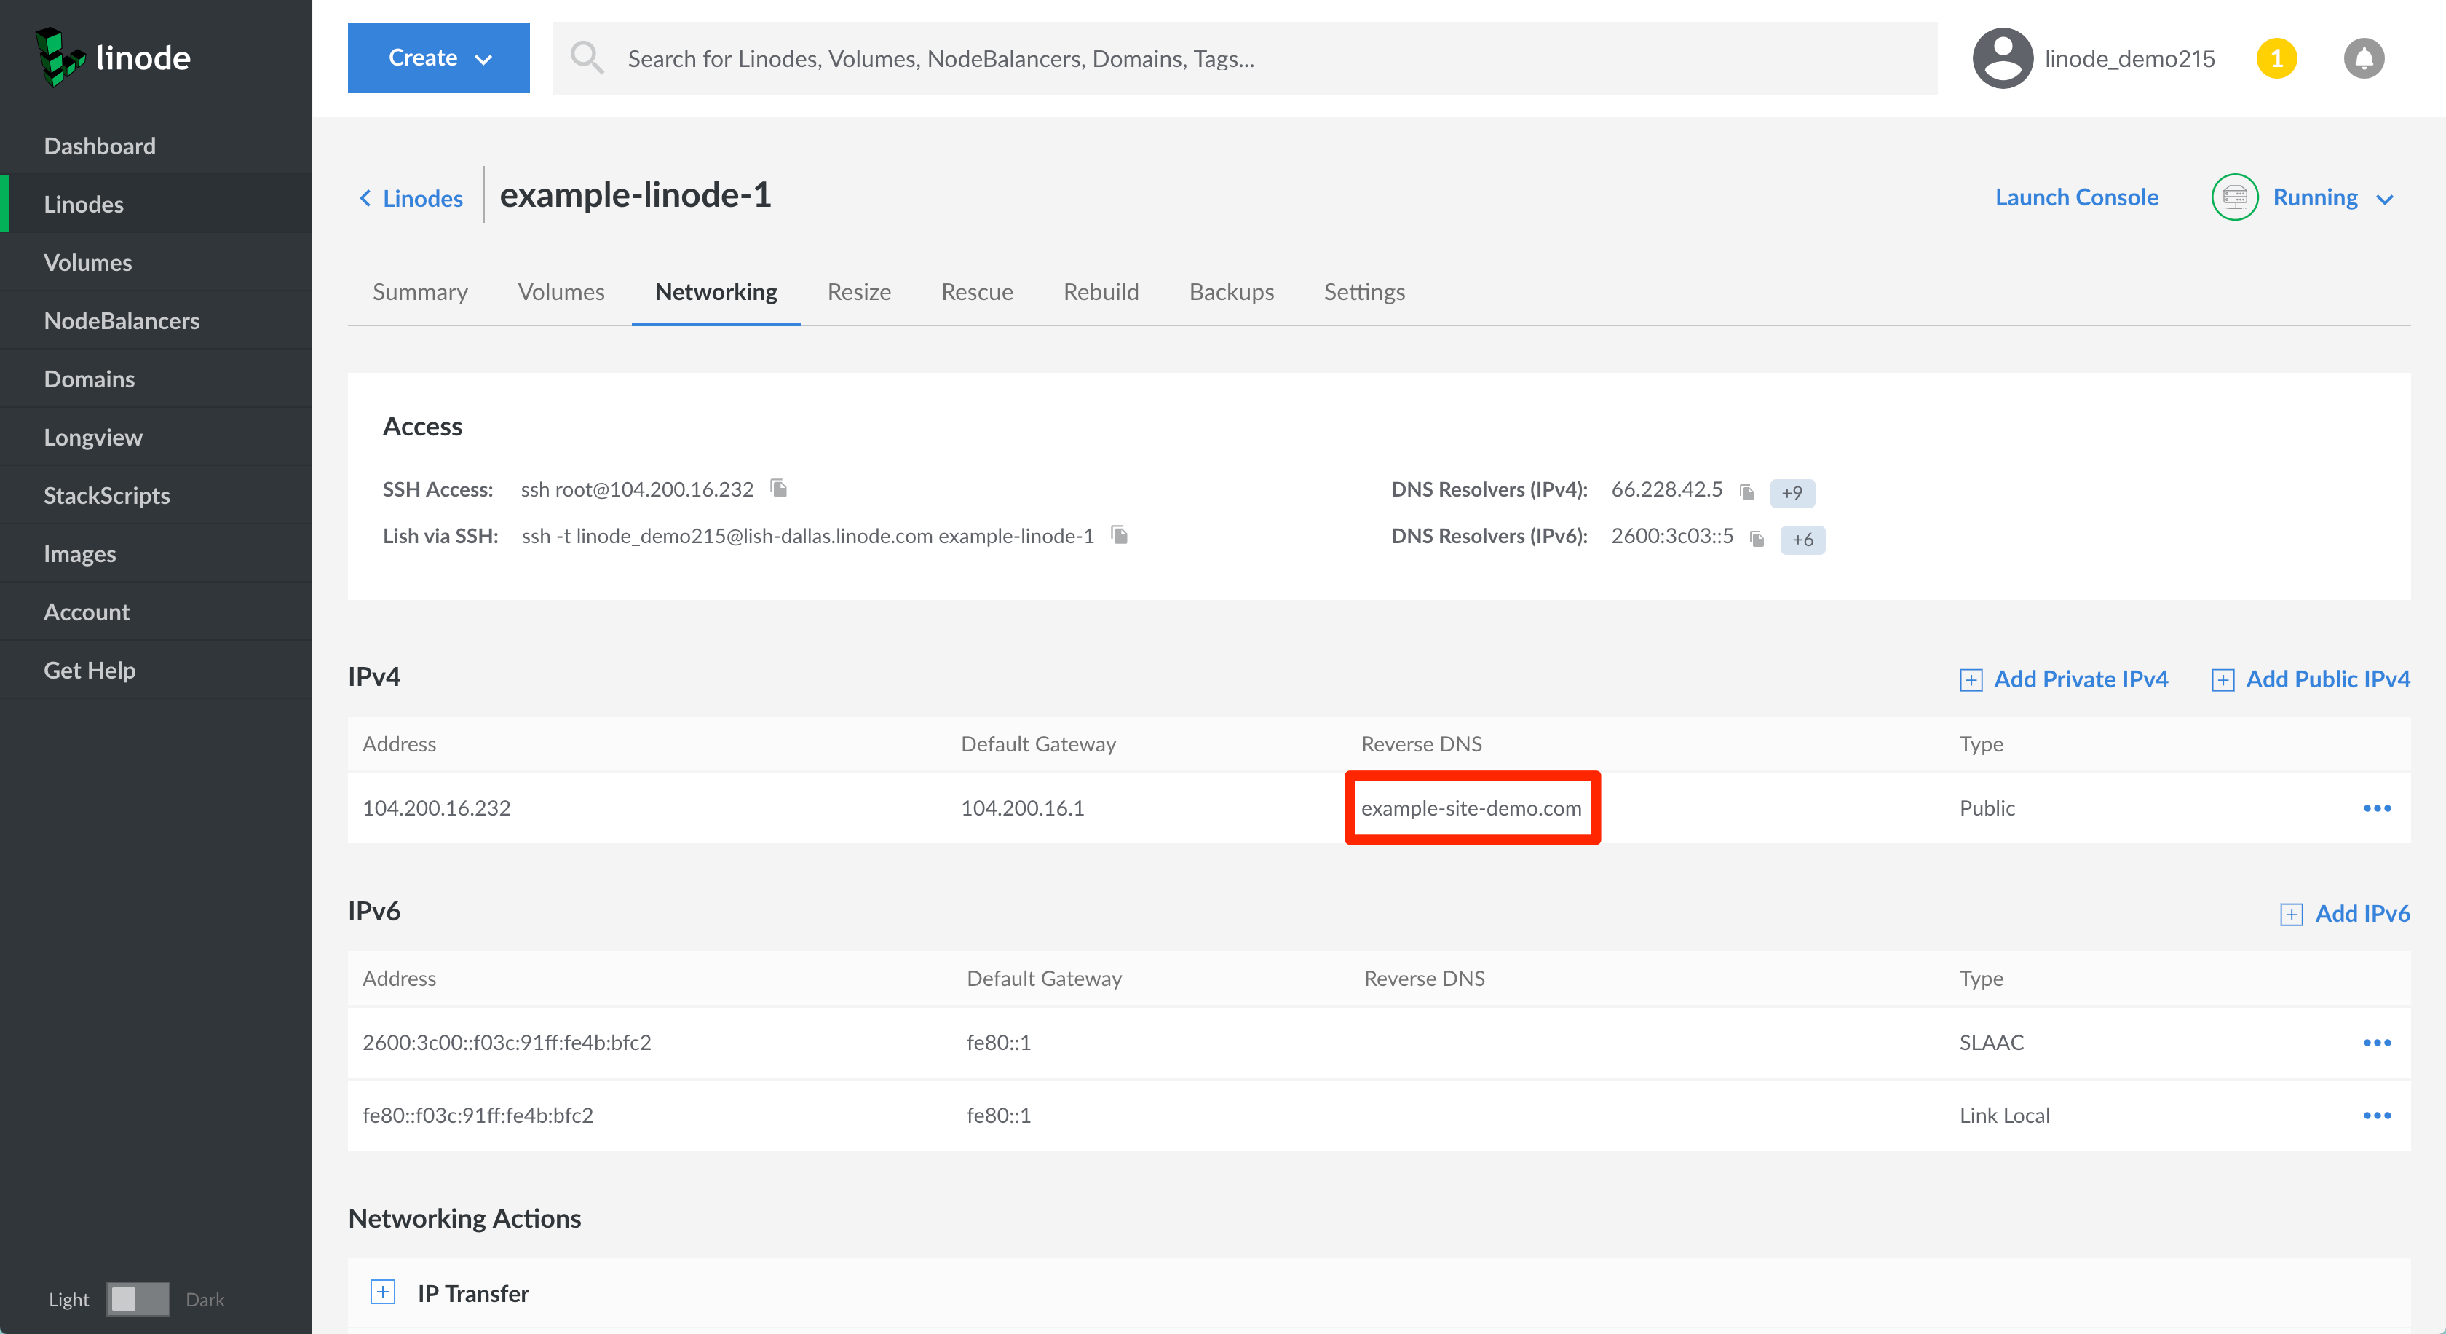Click the search magnifier icon
This screenshot has width=2446, height=1334.
[x=587, y=58]
